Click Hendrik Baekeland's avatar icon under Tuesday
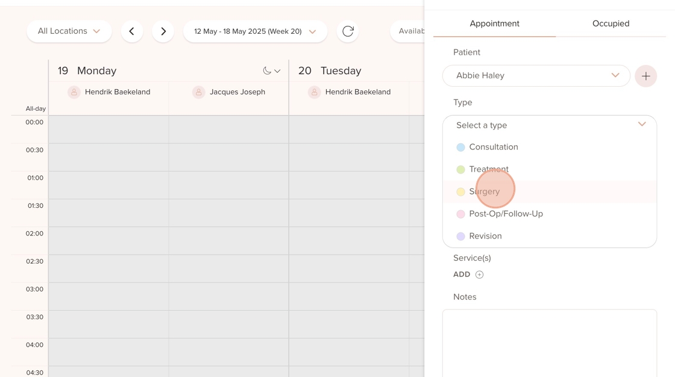This screenshot has width=675, height=377. point(314,92)
